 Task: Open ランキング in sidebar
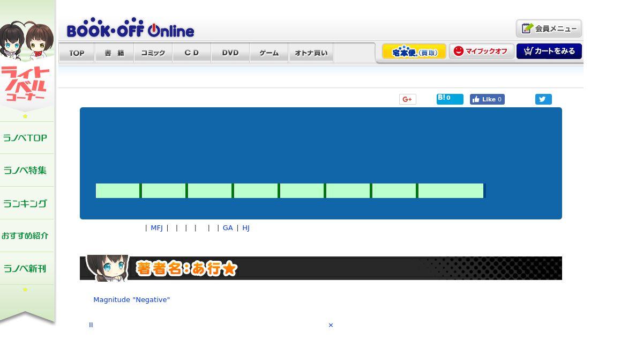(25, 203)
